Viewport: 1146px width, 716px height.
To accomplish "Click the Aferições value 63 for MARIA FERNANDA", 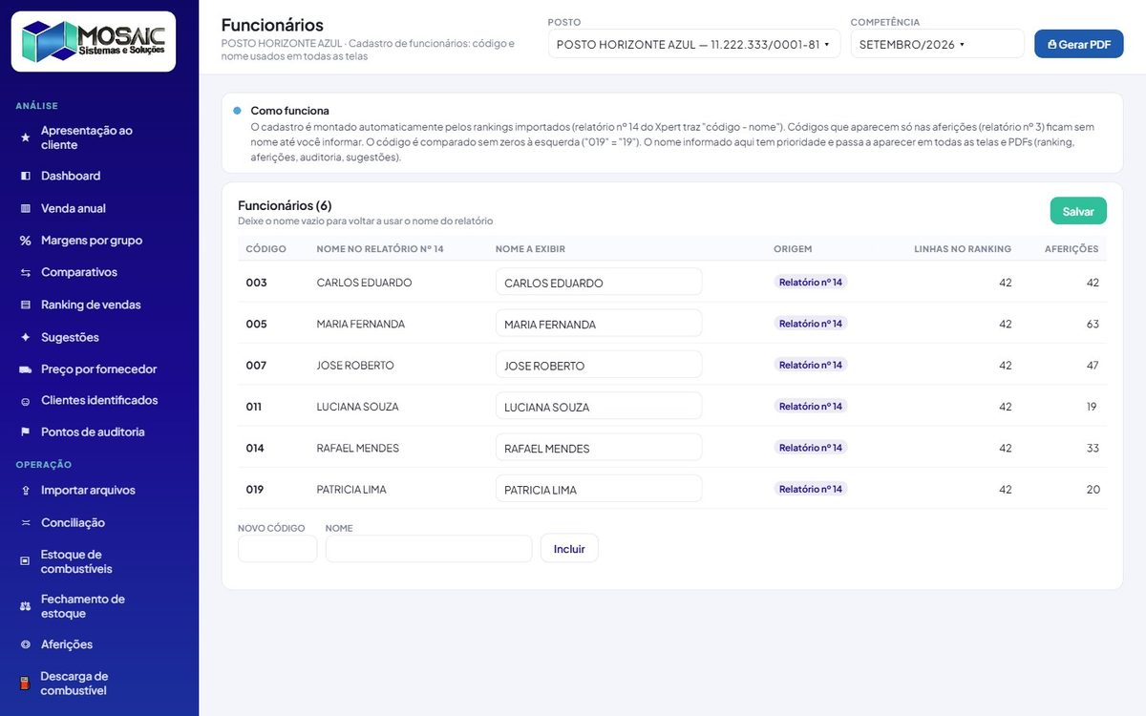I will point(1093,325).
